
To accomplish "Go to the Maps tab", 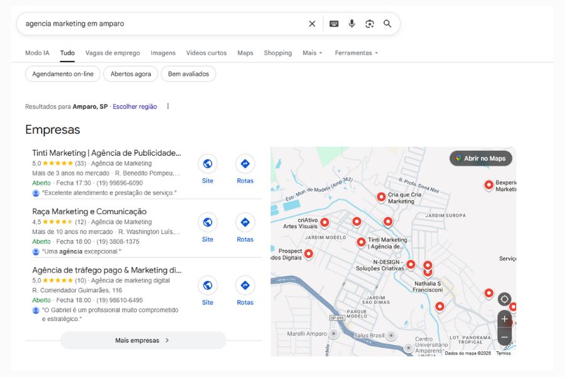I will tap(245, 53).
